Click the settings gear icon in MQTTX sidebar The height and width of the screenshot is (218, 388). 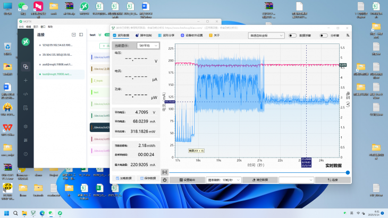pos(26,126)
